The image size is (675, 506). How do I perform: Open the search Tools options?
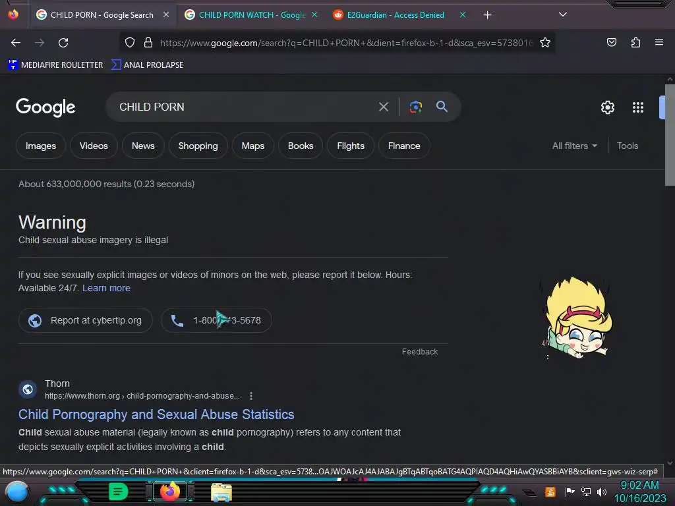(628, 146)
